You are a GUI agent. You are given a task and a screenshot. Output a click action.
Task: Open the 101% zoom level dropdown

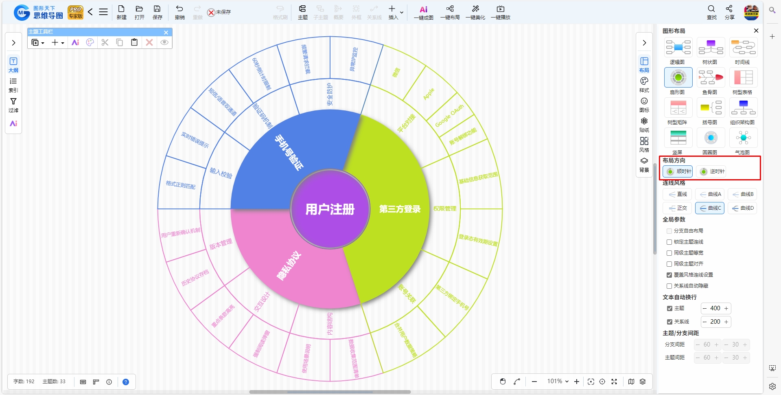click(558, 382)
